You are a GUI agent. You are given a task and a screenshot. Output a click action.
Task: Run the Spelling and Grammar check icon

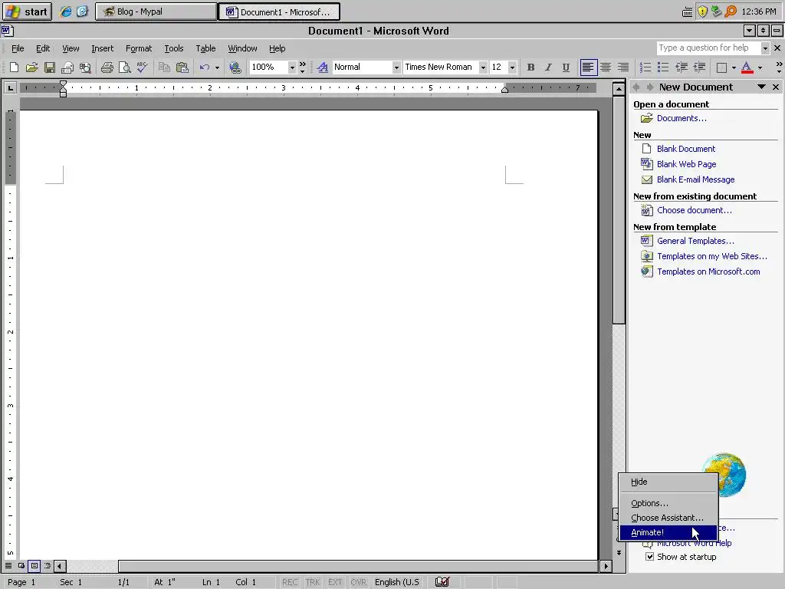(x=142, y=67)
